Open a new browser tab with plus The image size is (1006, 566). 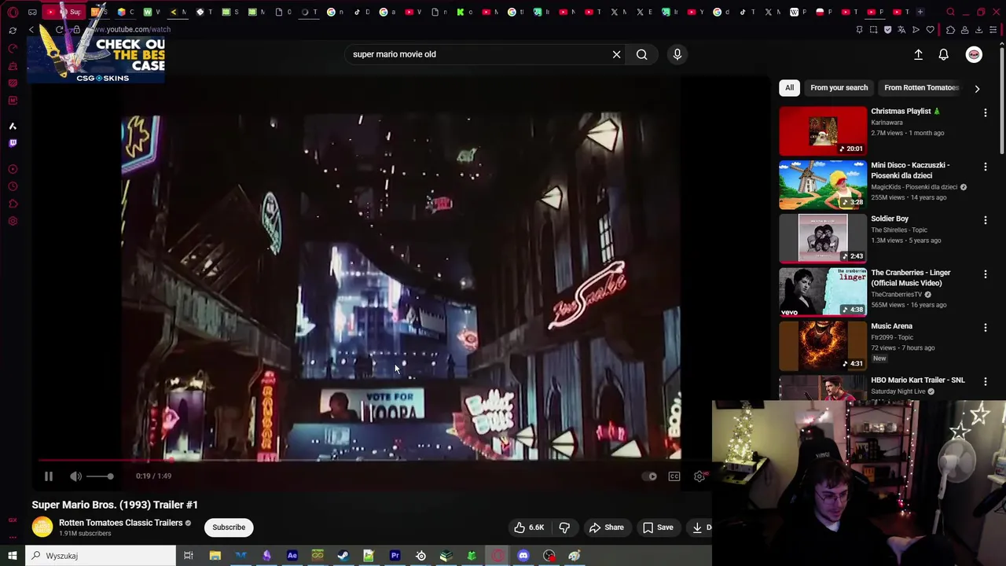920,12
